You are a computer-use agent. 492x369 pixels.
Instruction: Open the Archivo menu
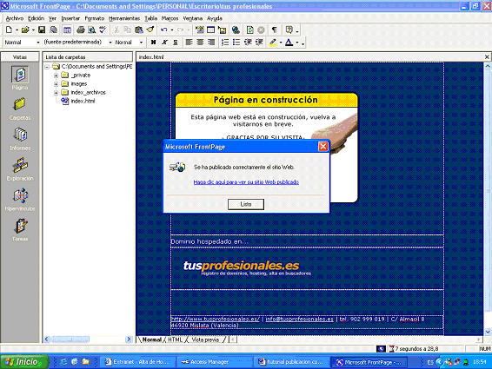click(15, 18)
